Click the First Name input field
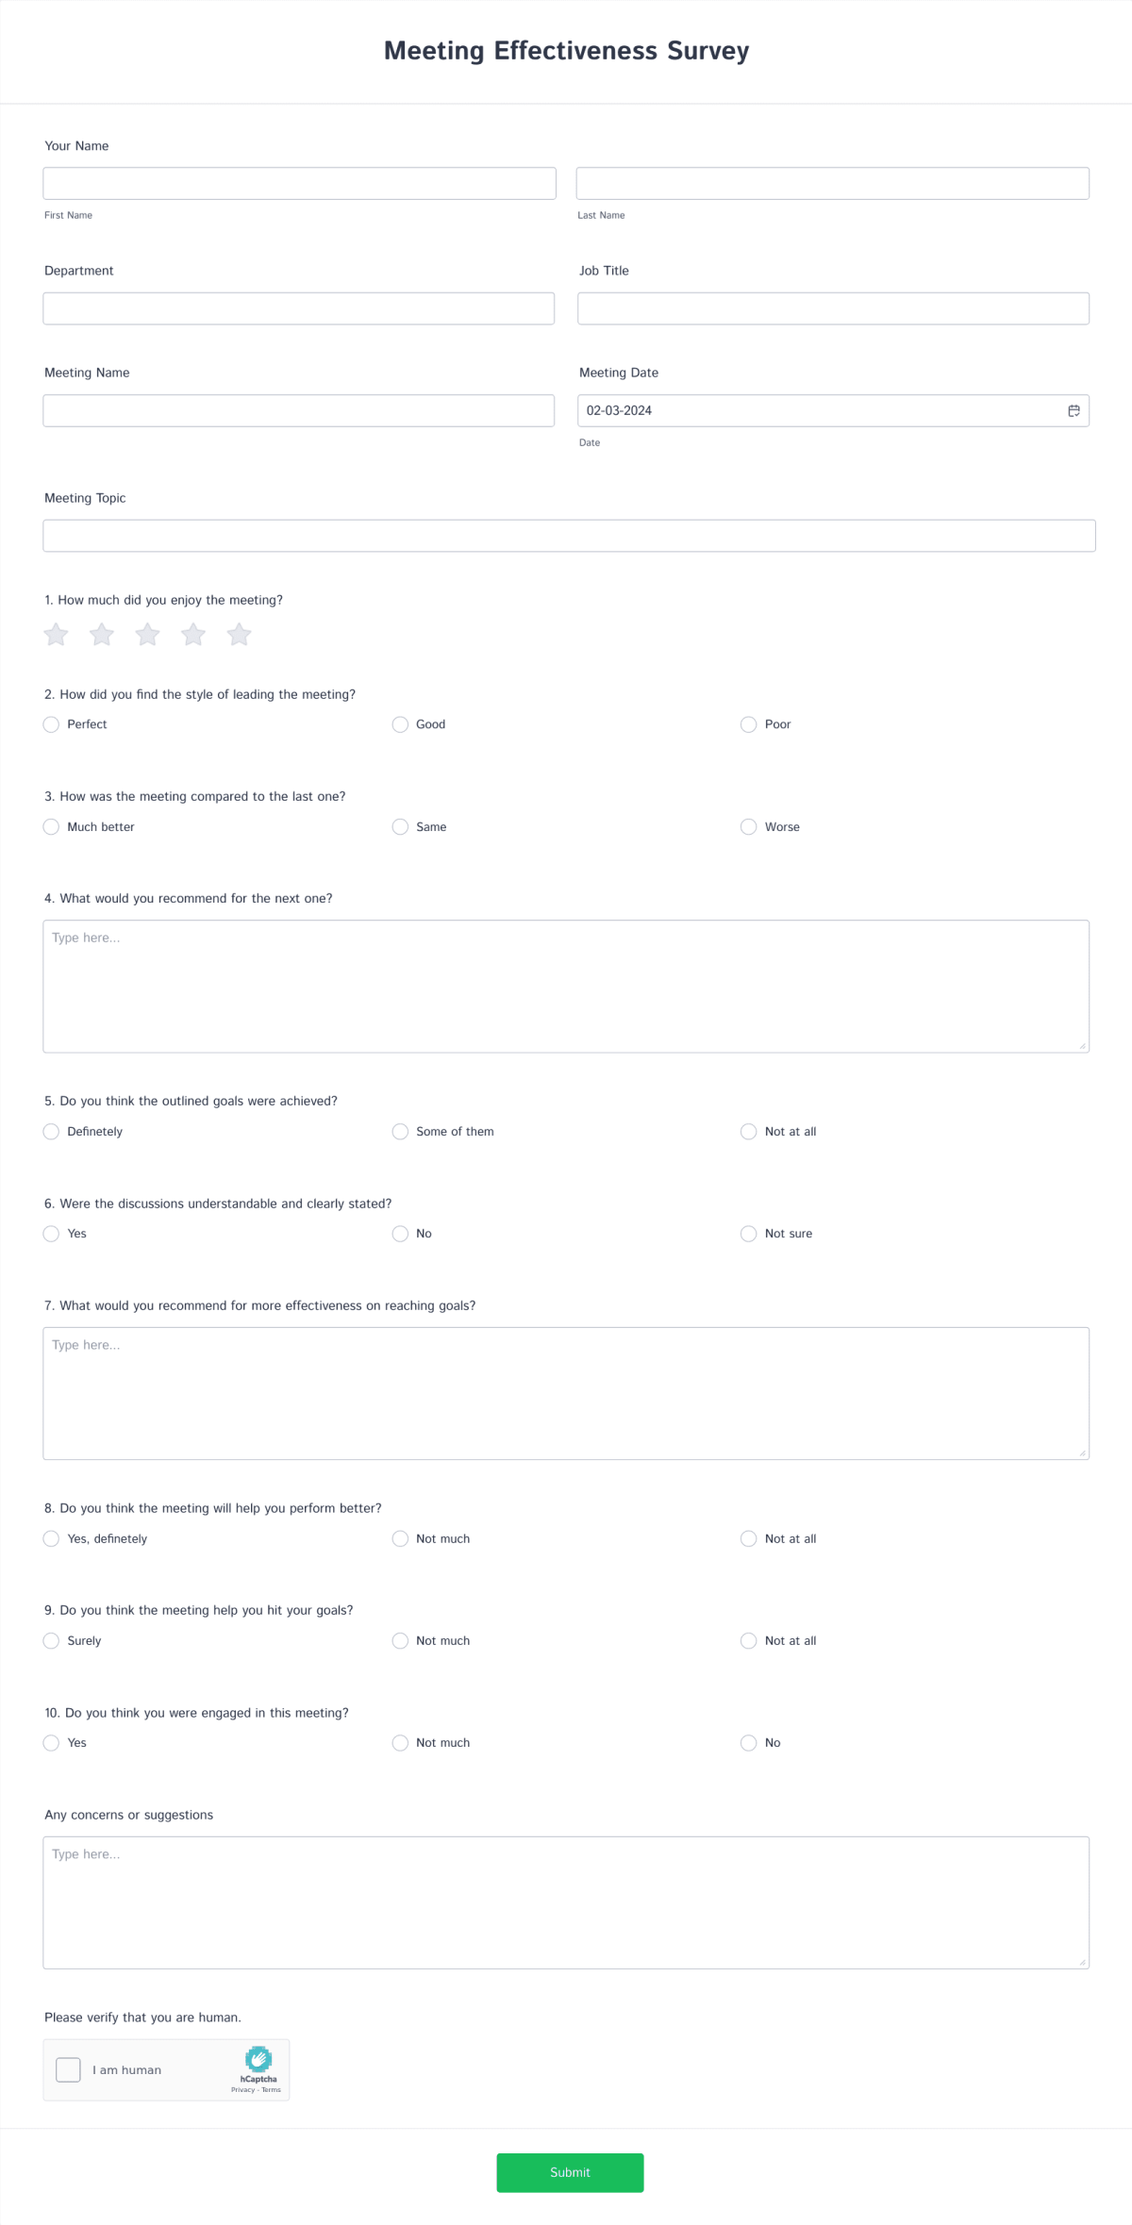Image resolution: width=1132 pixels, height=2225 pixels. click(299, 182)
